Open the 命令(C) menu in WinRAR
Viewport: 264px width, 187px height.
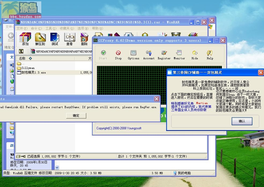pyautogui.click(x=36, y=28)
